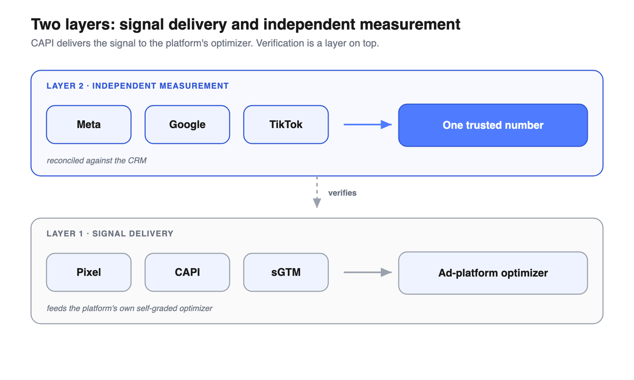Click the TikTok box
The image size is (634, 380).
(286, 125)
